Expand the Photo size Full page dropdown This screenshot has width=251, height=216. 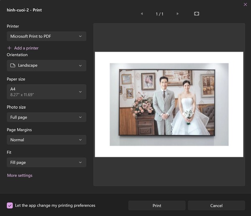46,118
